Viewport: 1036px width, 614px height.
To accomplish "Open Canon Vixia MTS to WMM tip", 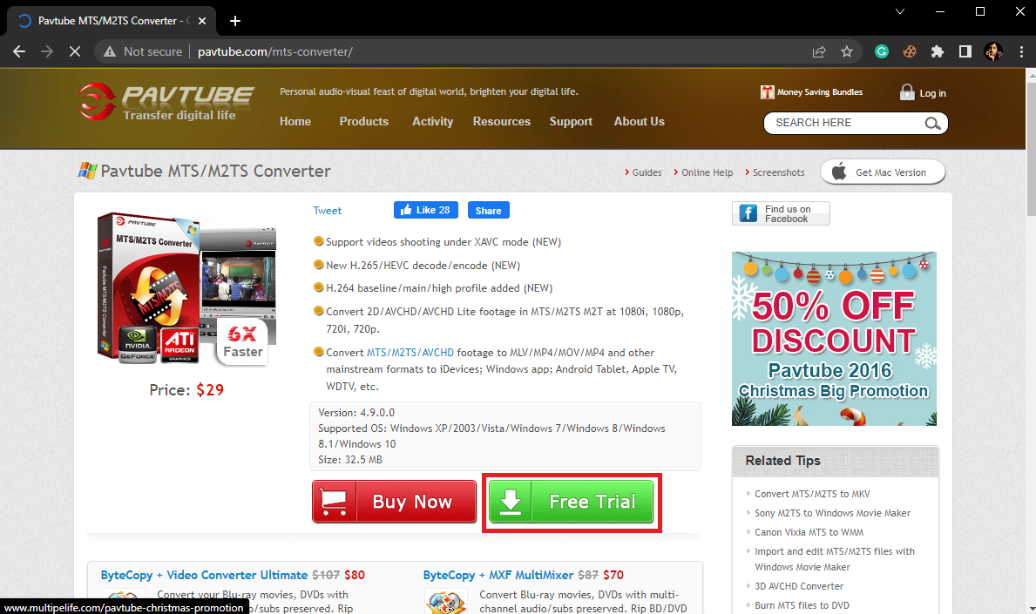I will 809,532.
